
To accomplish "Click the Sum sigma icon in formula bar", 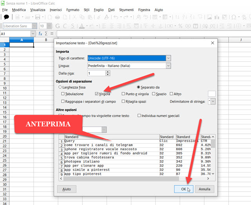I will (x=46, y=34).
